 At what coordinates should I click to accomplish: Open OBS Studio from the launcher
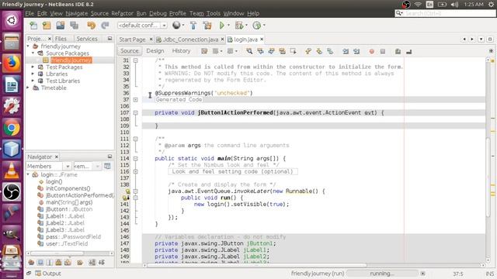12,192
